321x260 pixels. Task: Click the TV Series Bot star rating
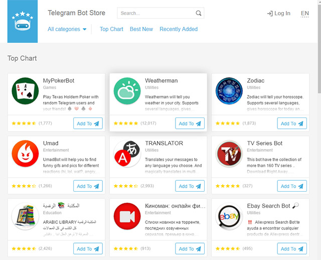coord(228,186)
